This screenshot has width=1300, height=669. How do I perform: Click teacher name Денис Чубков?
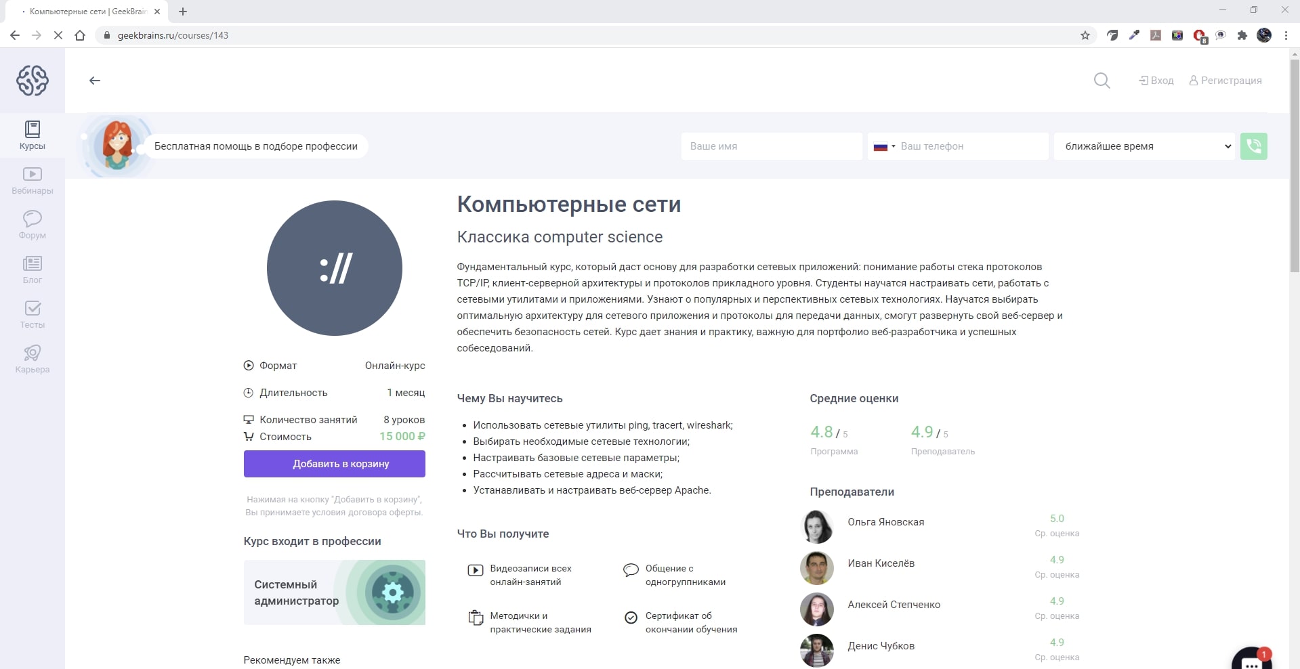pyautogui.click(x=881, y=646)
